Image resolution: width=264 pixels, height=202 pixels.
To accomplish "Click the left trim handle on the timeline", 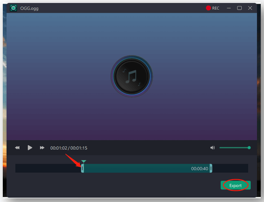I will click(82, 168).
